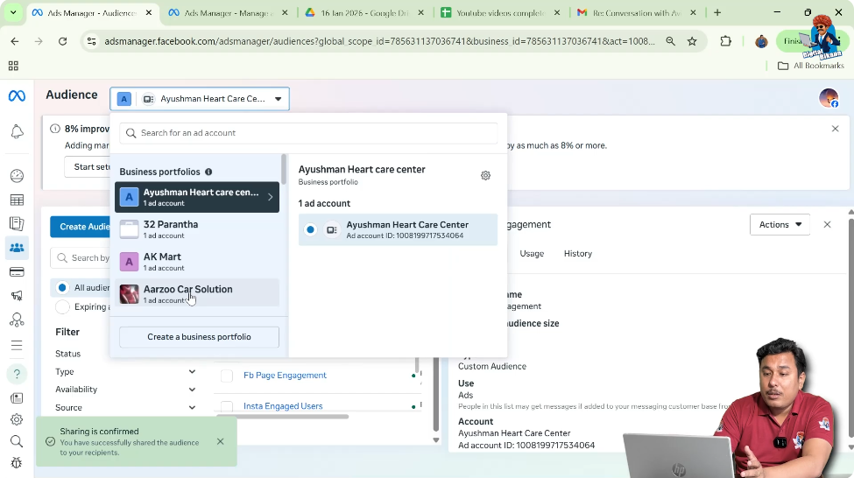Open the notifications bell in sidebar
The height and width of the screenshot is (478, 854).
(17, 131)
